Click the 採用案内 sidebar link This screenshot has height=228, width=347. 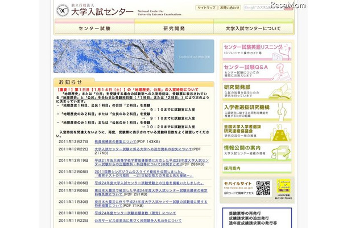click(233, 168)
